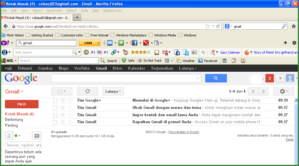Viewport: 299px width, 166px height.
Task: Open Lainnya menu in Google black bar
Action: 188,68
